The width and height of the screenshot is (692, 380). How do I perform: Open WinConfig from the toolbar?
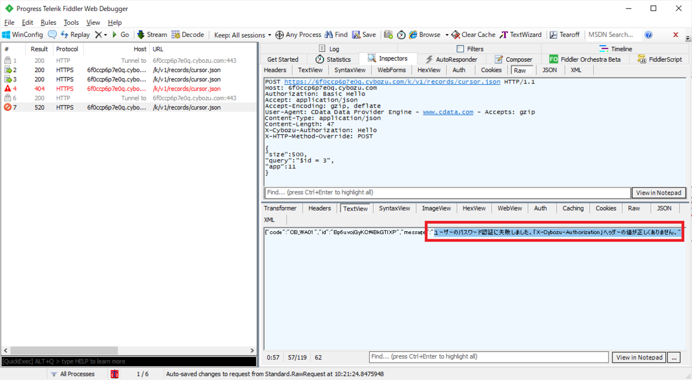pos(22,35)
